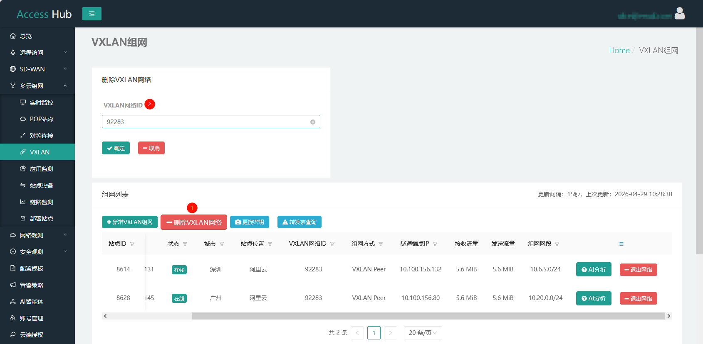This screenshot has height=344, width=703.
Task: Follow the Home breadcrumb link
Action: [619, 50]
